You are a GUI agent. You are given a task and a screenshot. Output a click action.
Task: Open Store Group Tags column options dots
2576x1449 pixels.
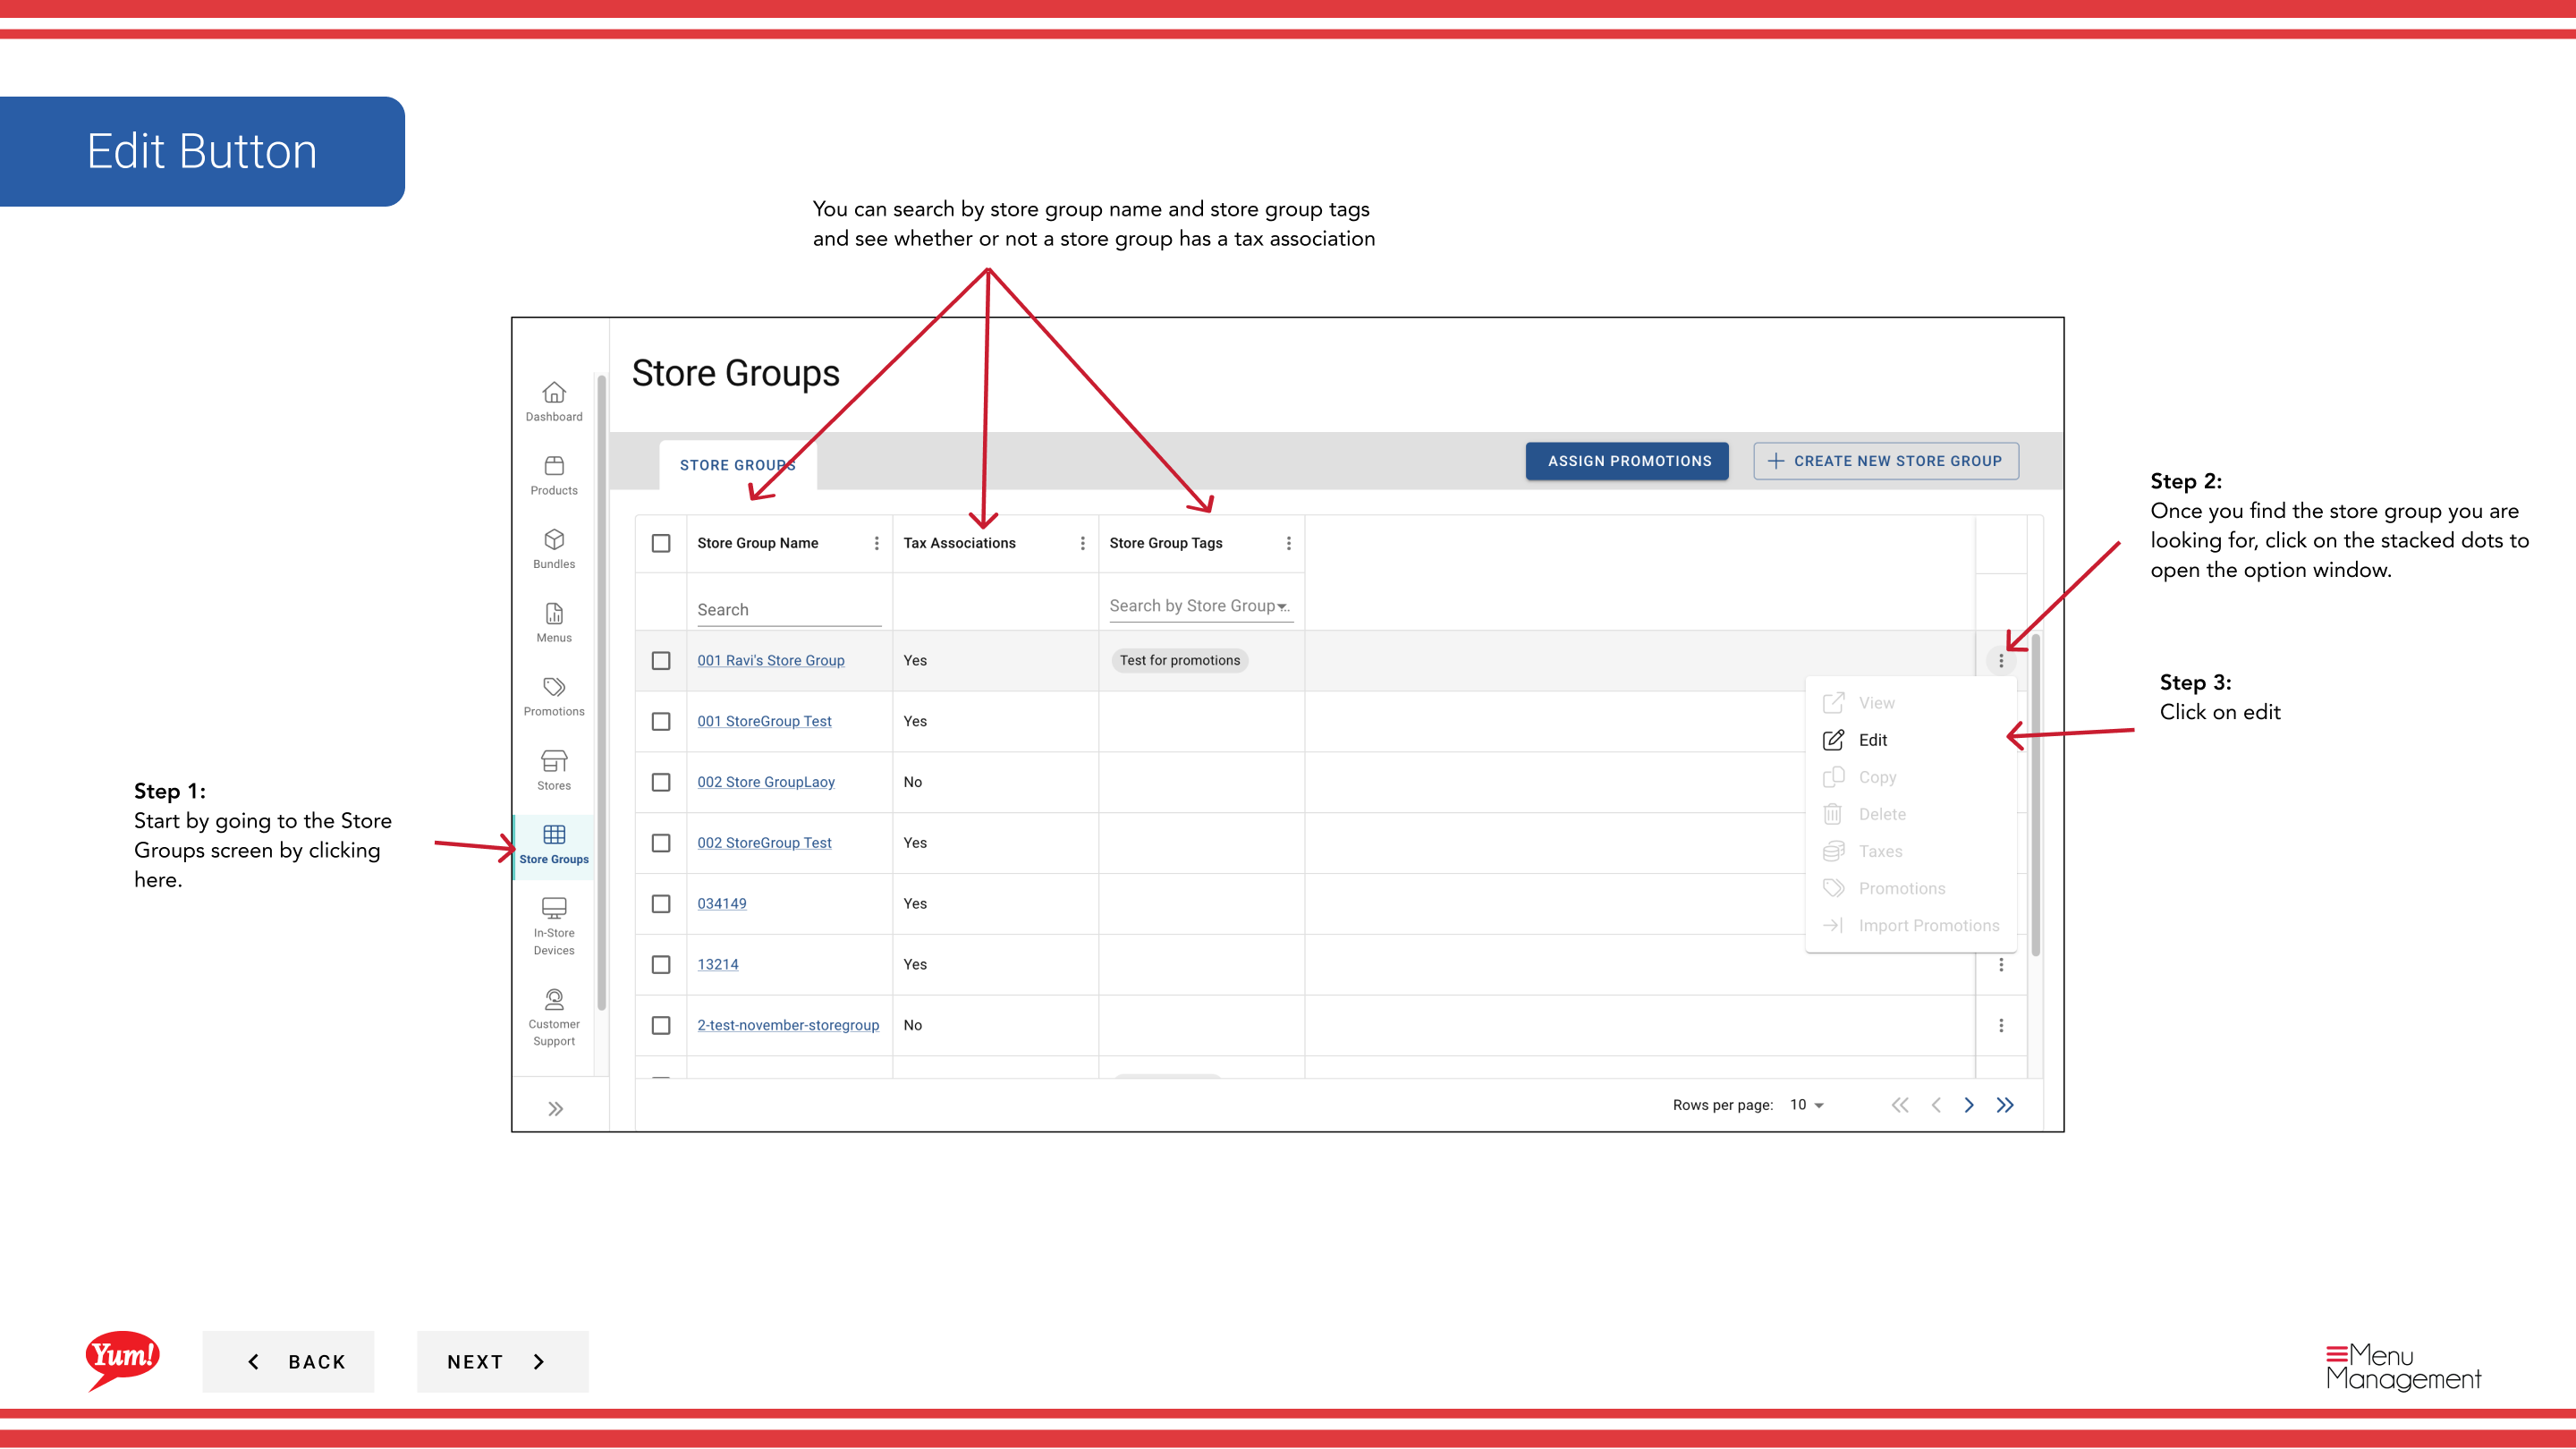(x=1288, y=543)
